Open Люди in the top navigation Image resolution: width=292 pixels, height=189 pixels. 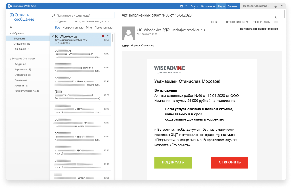tap(221, 6)
